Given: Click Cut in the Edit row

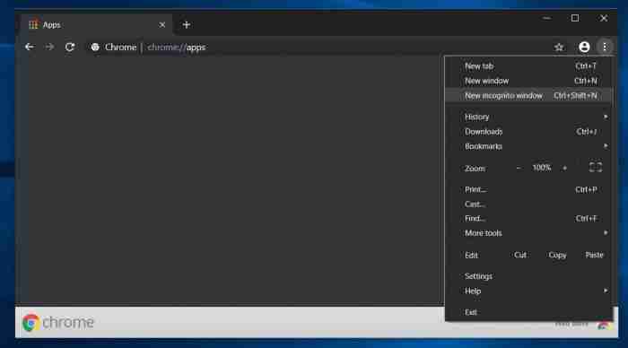Looking at the screenshot, I should coord(520,255).
